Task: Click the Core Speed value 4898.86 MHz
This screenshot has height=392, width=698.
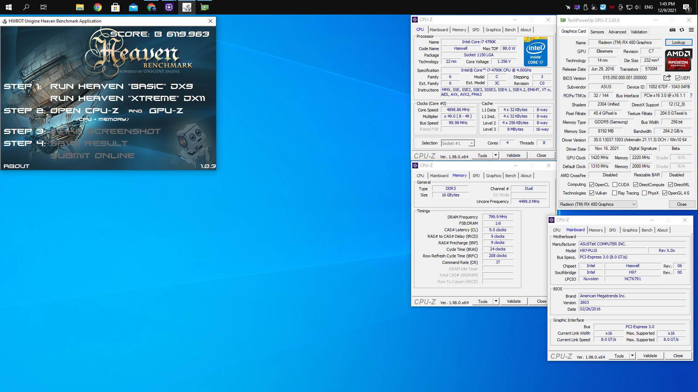Action: pyautogui.click(x=458, y=110)
